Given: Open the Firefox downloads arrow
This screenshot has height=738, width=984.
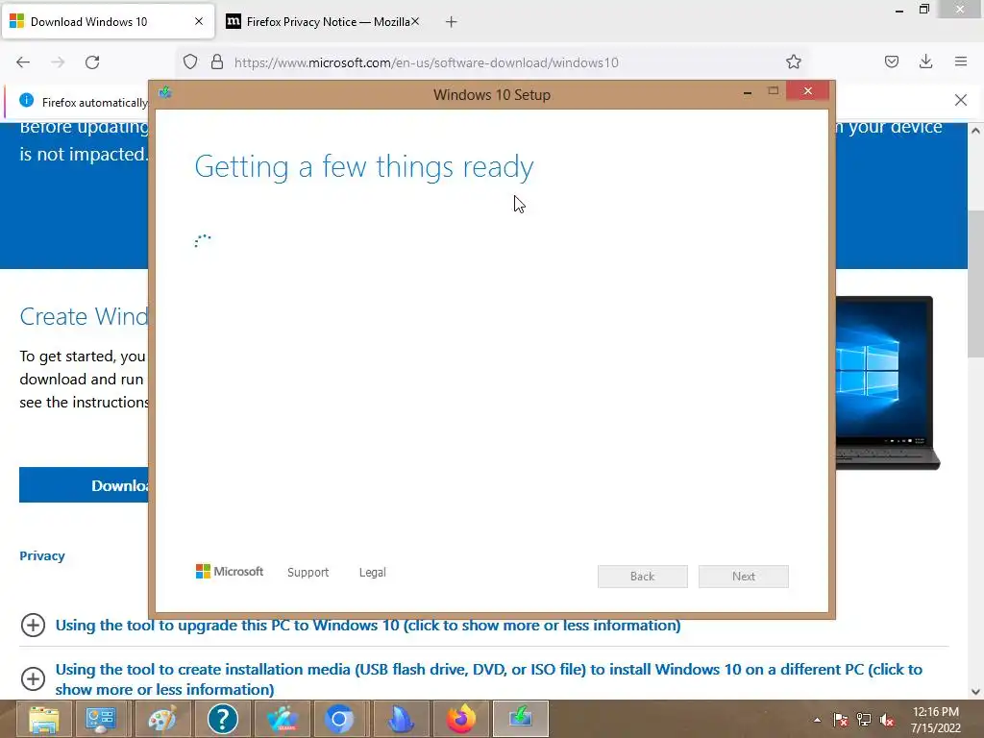Looking at the screenshot, I should pos(925,62).
